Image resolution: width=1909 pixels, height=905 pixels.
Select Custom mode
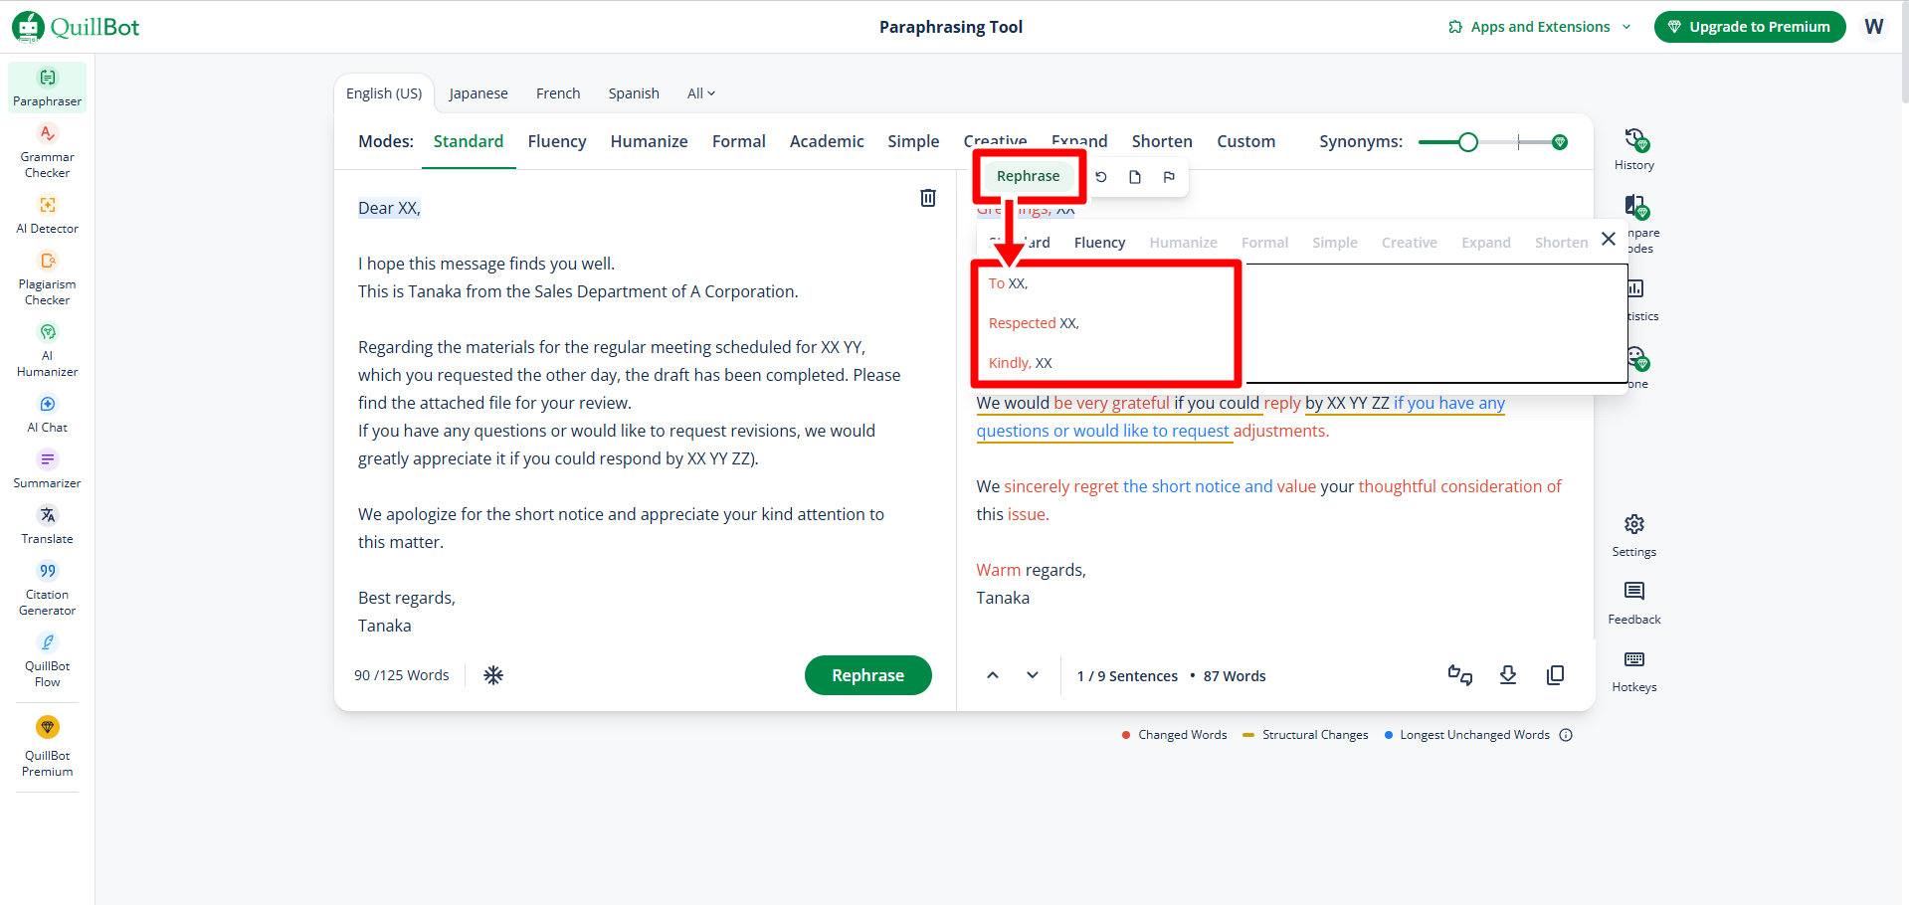coord(1245,141)
